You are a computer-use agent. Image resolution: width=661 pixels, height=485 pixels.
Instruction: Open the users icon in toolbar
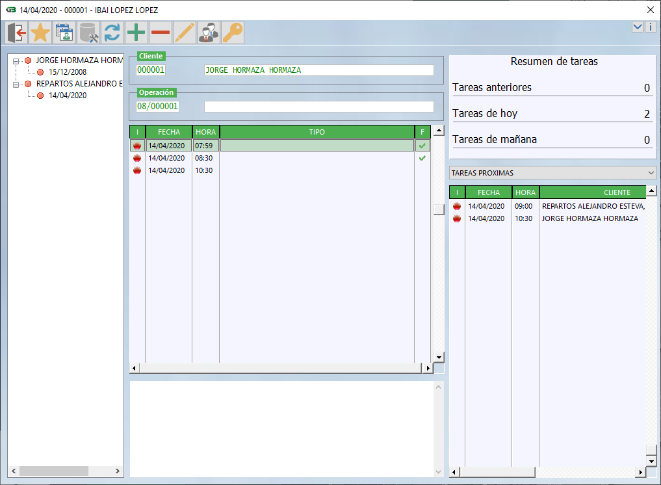tap(209, 33)
